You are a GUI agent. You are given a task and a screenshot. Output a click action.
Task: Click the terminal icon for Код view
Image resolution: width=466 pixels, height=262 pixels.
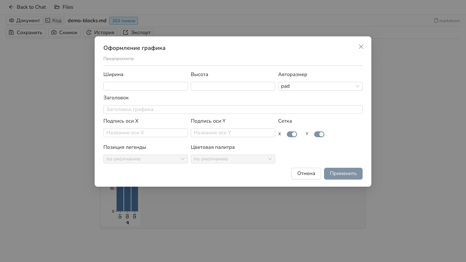[48, 21]
